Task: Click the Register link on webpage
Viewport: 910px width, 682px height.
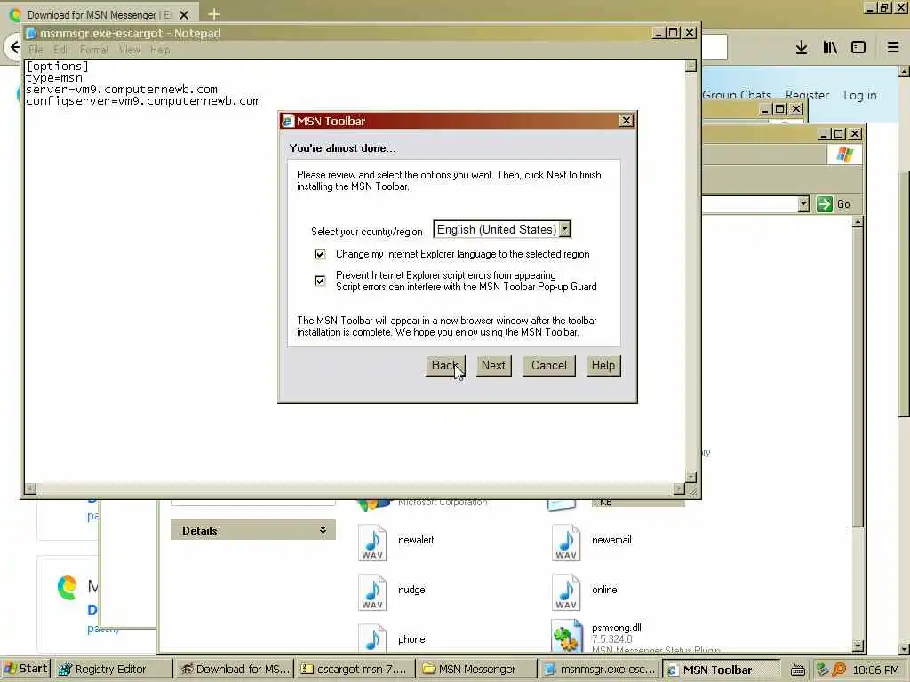Action: [x=807, y=95]
